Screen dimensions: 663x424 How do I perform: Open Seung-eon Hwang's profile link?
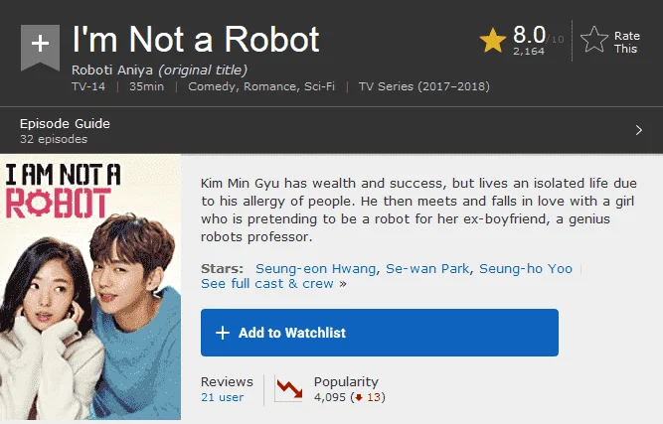click(315, 268)
